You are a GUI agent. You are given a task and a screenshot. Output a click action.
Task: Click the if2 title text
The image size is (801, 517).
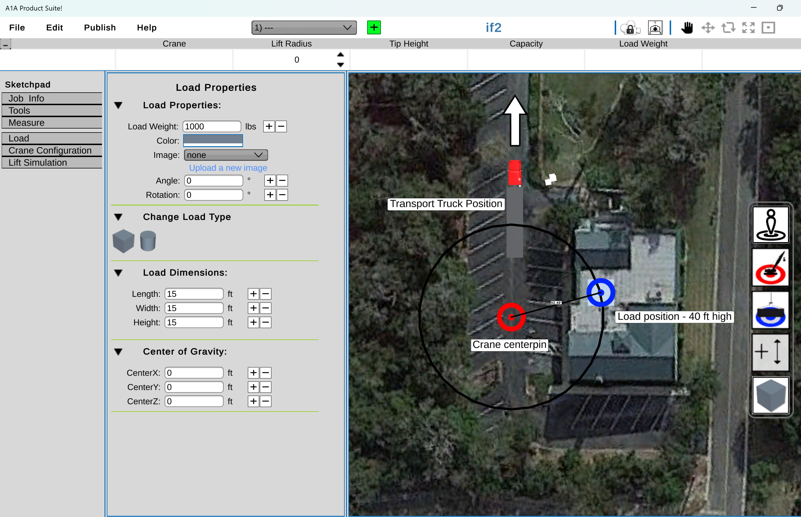[493, 28]
